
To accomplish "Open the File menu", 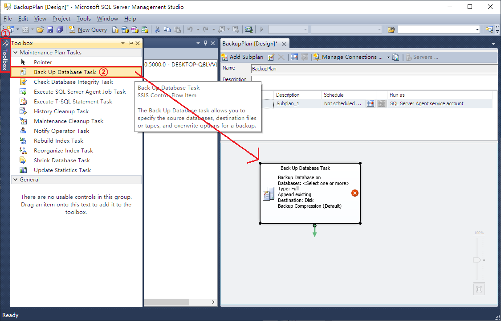I will click(x=8, y=19).
